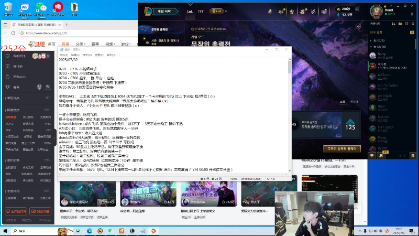Open Recycle Bin desktop icon
The height and width of the screenshot is (236, 419).
[x=8, y=9]
